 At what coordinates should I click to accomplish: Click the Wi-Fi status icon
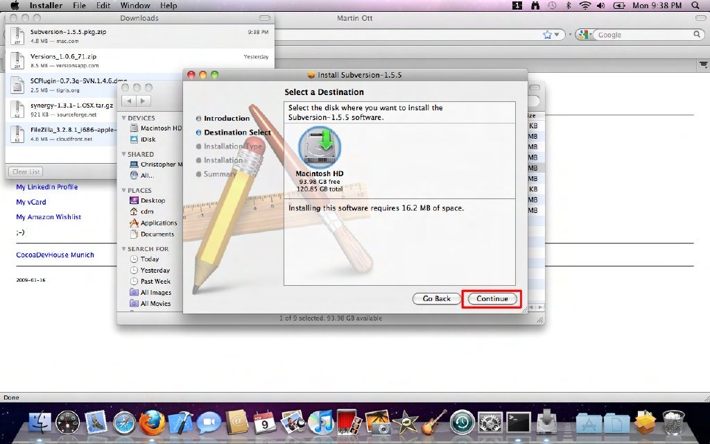pos(585,6)
